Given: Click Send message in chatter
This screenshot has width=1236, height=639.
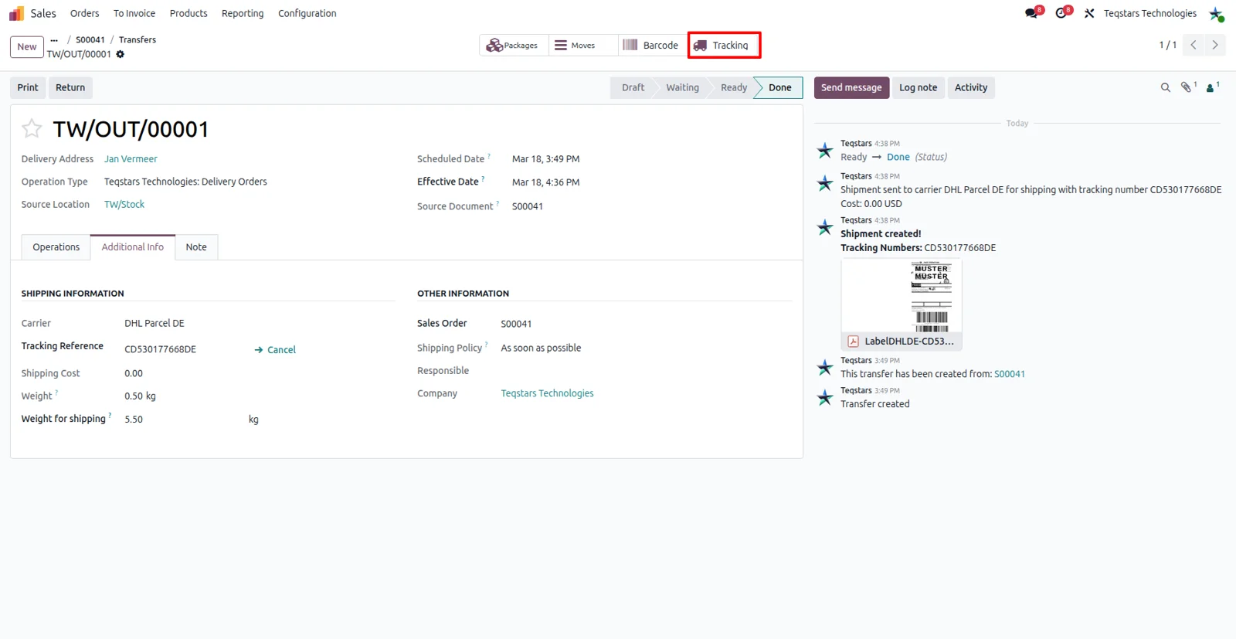Looking at the screenshot, I should (x=851, y=87).
